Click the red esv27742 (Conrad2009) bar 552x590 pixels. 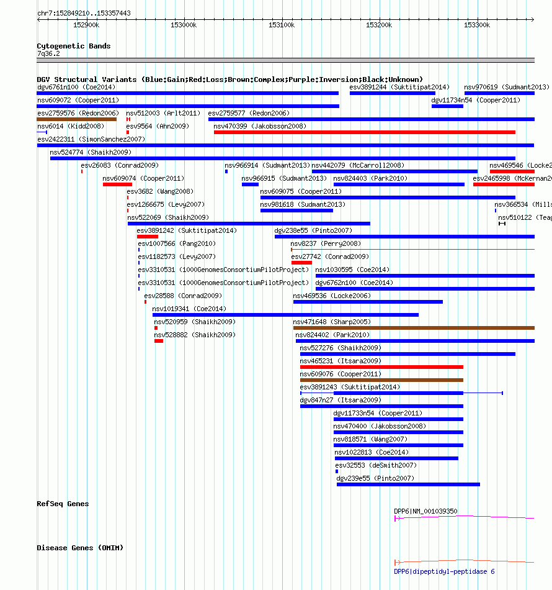[302, 263]
